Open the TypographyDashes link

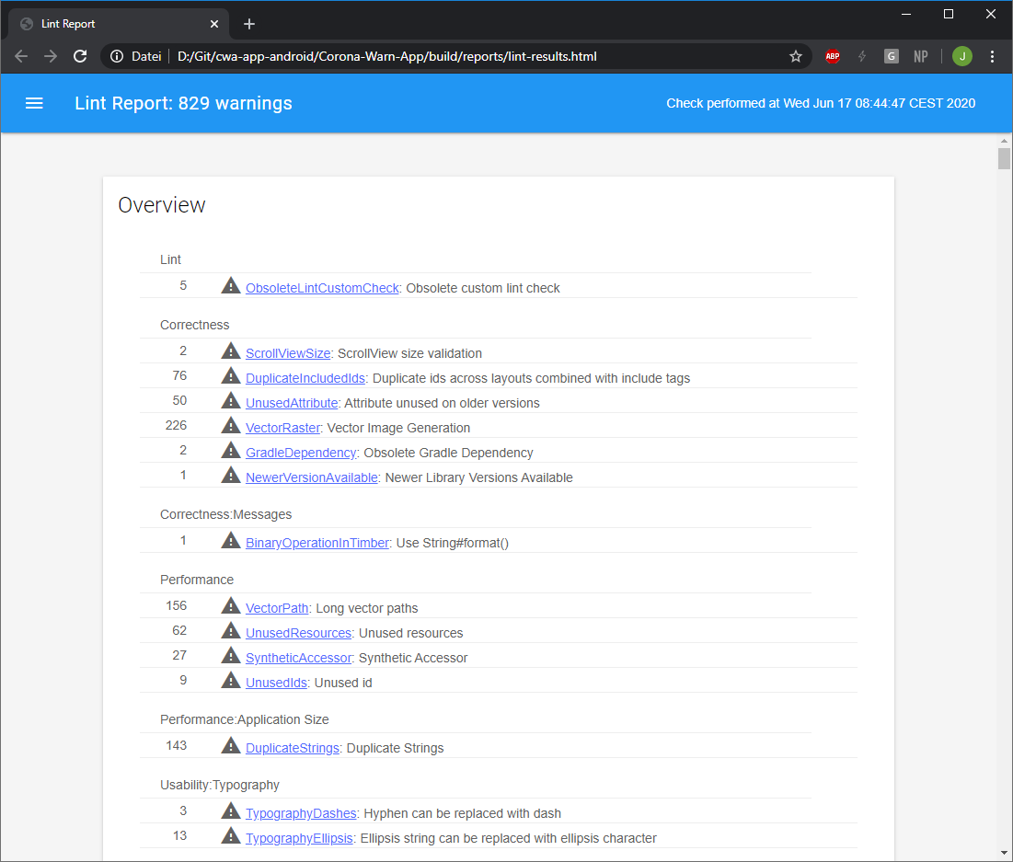[x=301, y=813]
